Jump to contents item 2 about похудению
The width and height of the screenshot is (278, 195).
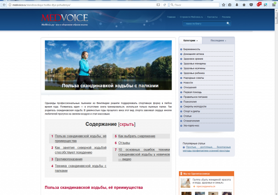click(80, 150)
